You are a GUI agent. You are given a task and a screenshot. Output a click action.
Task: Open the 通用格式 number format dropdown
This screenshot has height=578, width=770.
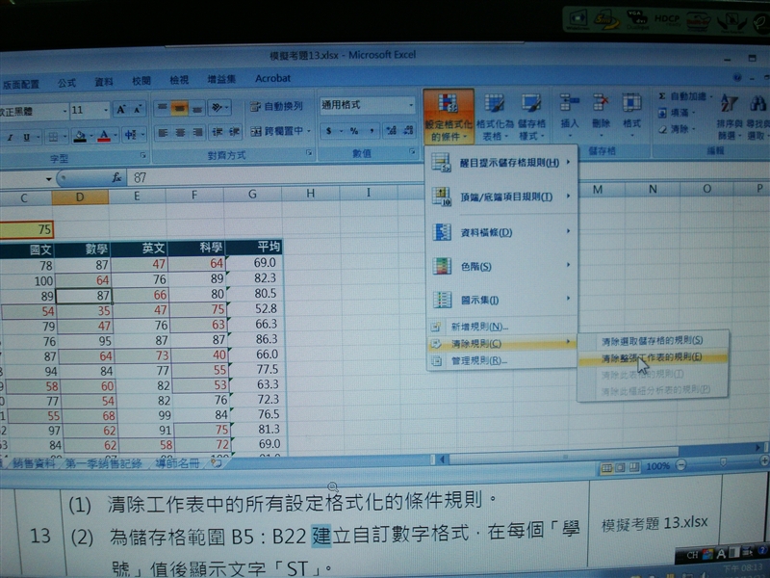[368, 106]
